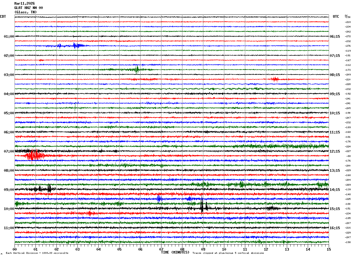Click the 12:15 UTC time label
This screenshot has width=352, height=257.
coord(335,151)
